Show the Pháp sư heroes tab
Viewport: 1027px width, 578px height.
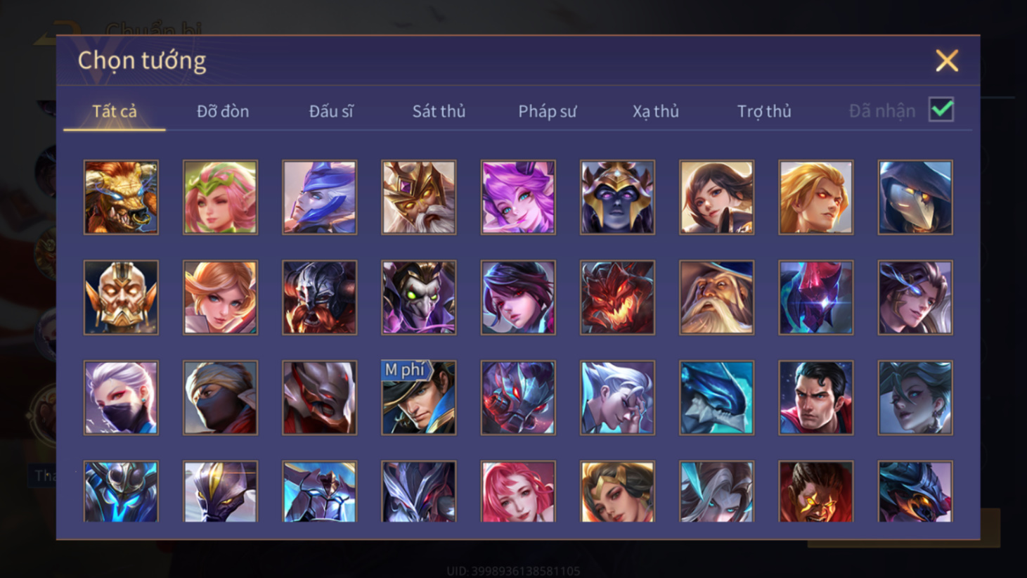point(547,111)
